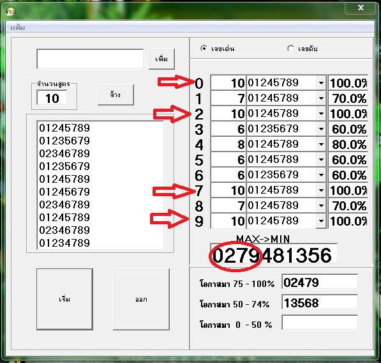Viewport: 381px width, 363px height.
Task: Click the application icon in the title bar
Action: pos(10,12)
